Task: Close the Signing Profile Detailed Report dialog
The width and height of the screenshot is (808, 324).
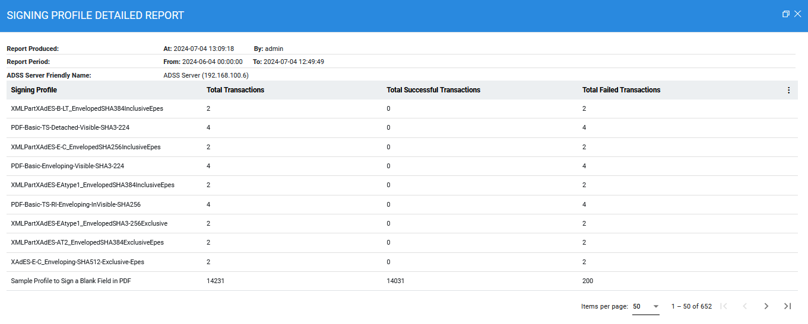Action: coord(797,14)
